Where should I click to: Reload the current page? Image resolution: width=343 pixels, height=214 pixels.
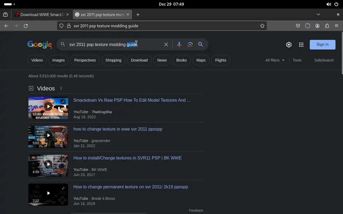(x=26, y=26)
